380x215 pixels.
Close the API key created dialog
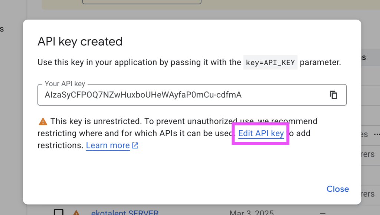(337, 189)
